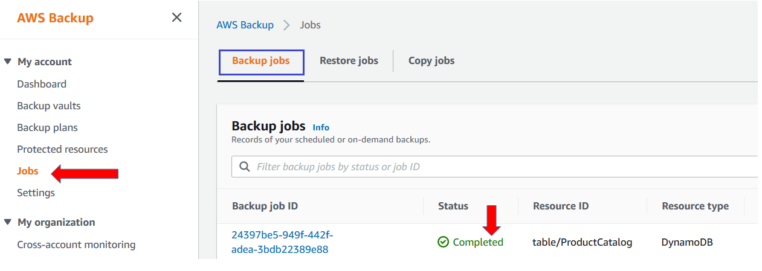Open Backup plans page

coord(47,127)
